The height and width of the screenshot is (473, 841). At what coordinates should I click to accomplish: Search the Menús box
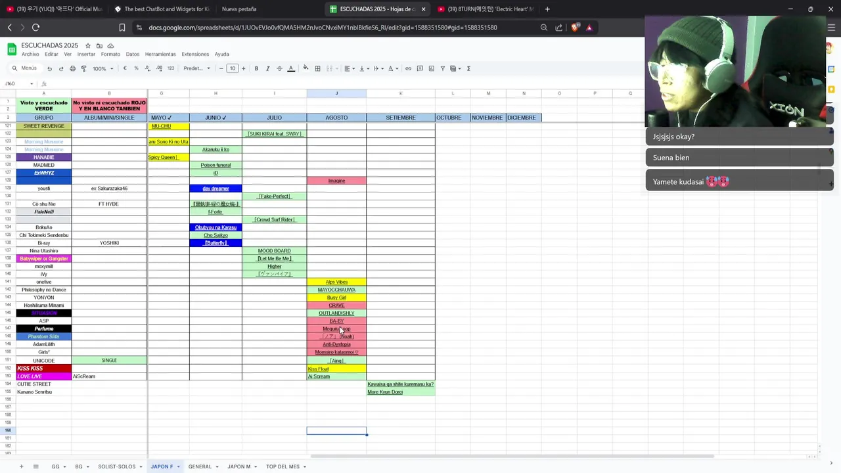24,68
